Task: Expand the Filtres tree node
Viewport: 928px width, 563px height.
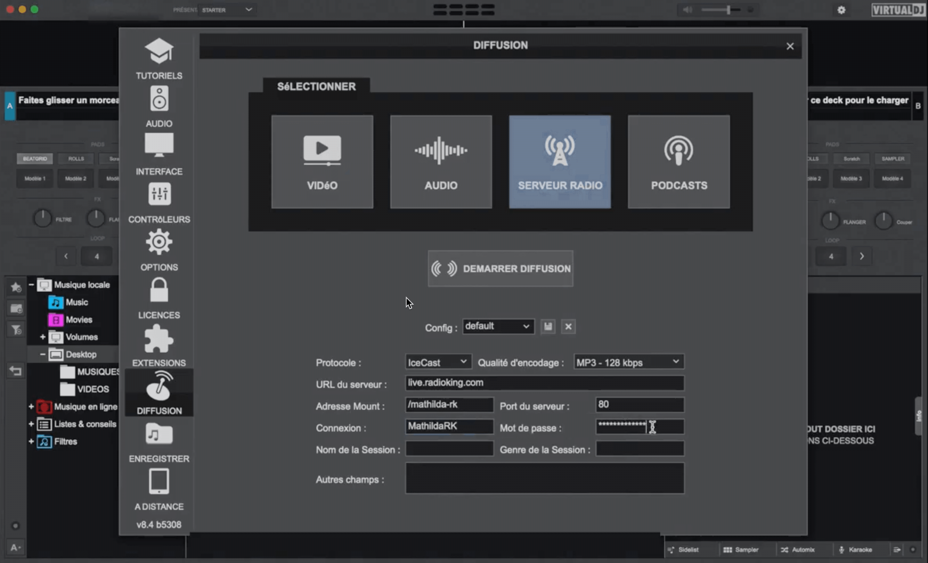Action: point(31,441)
